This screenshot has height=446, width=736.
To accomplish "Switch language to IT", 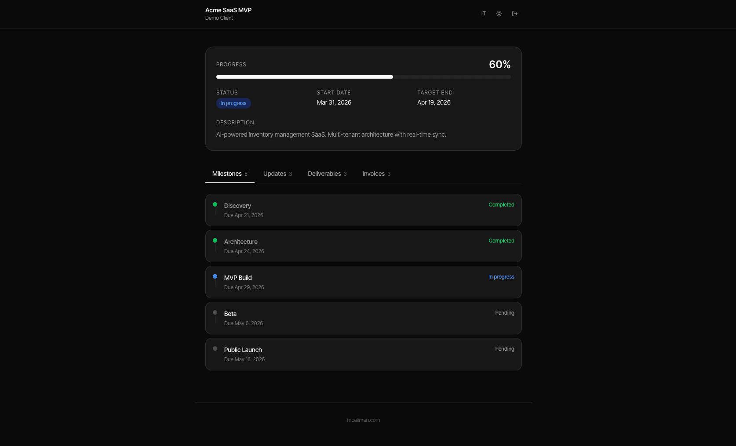I will (483, 14).
